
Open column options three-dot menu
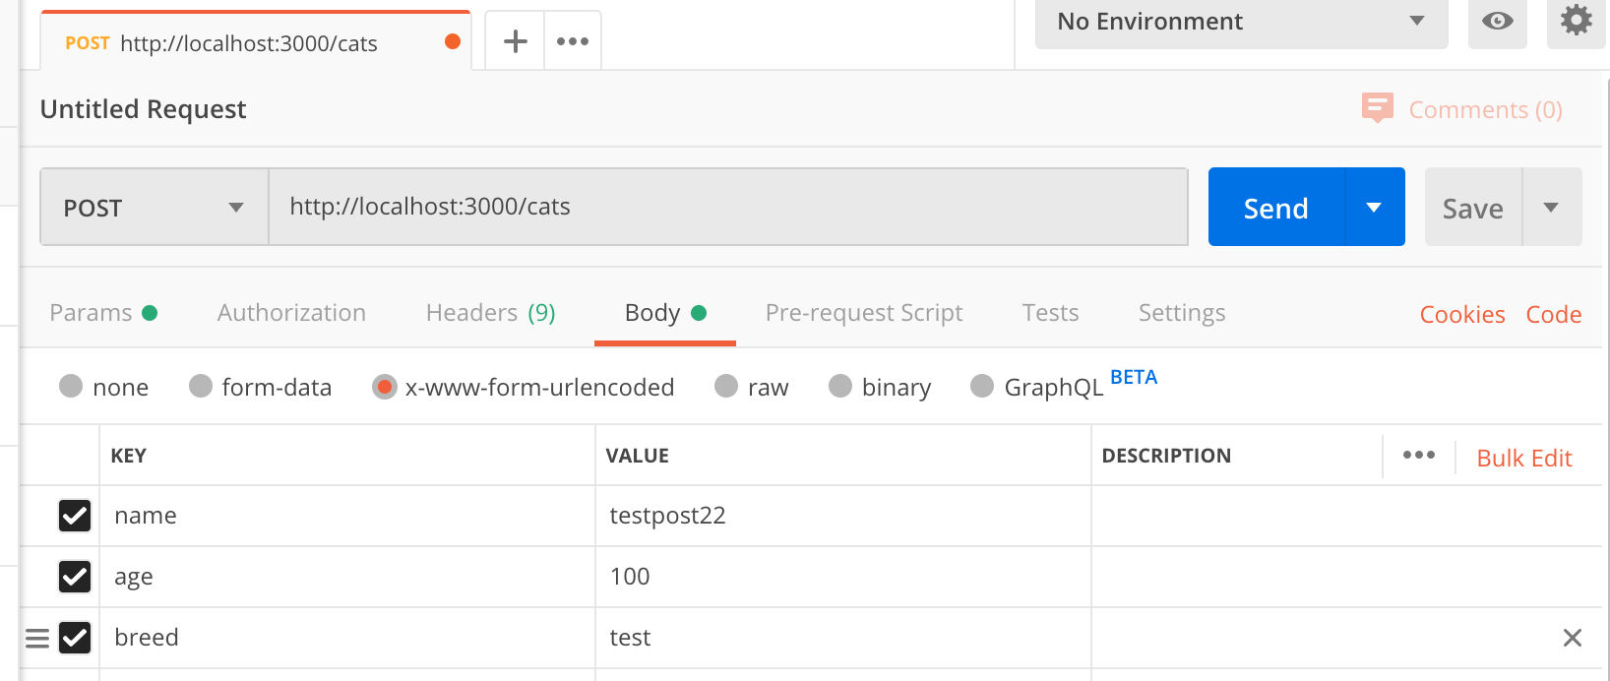1418,455
